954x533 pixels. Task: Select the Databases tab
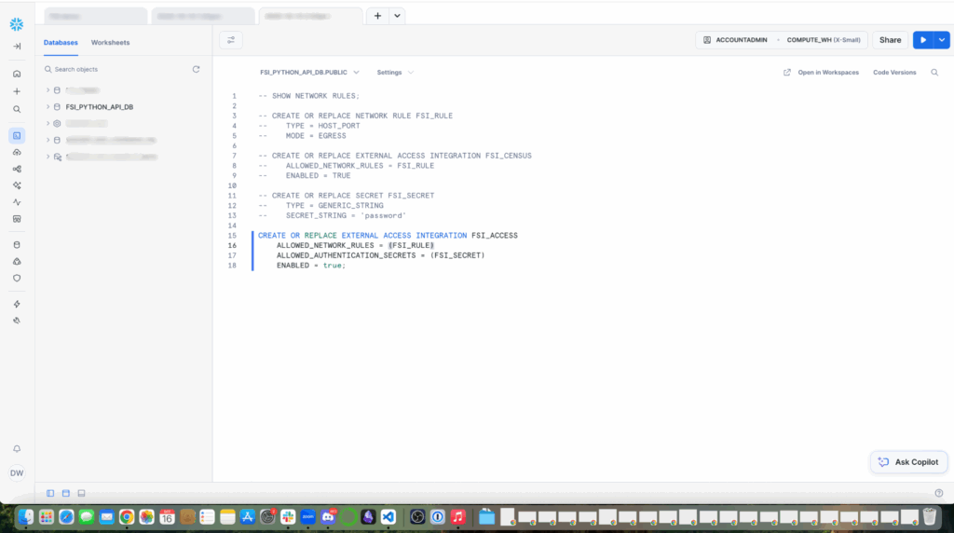point(61,43)
